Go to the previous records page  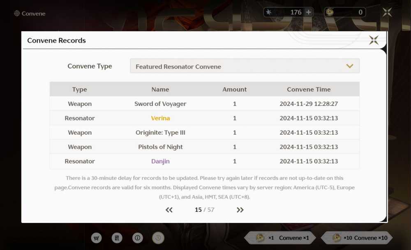point(169,210)
